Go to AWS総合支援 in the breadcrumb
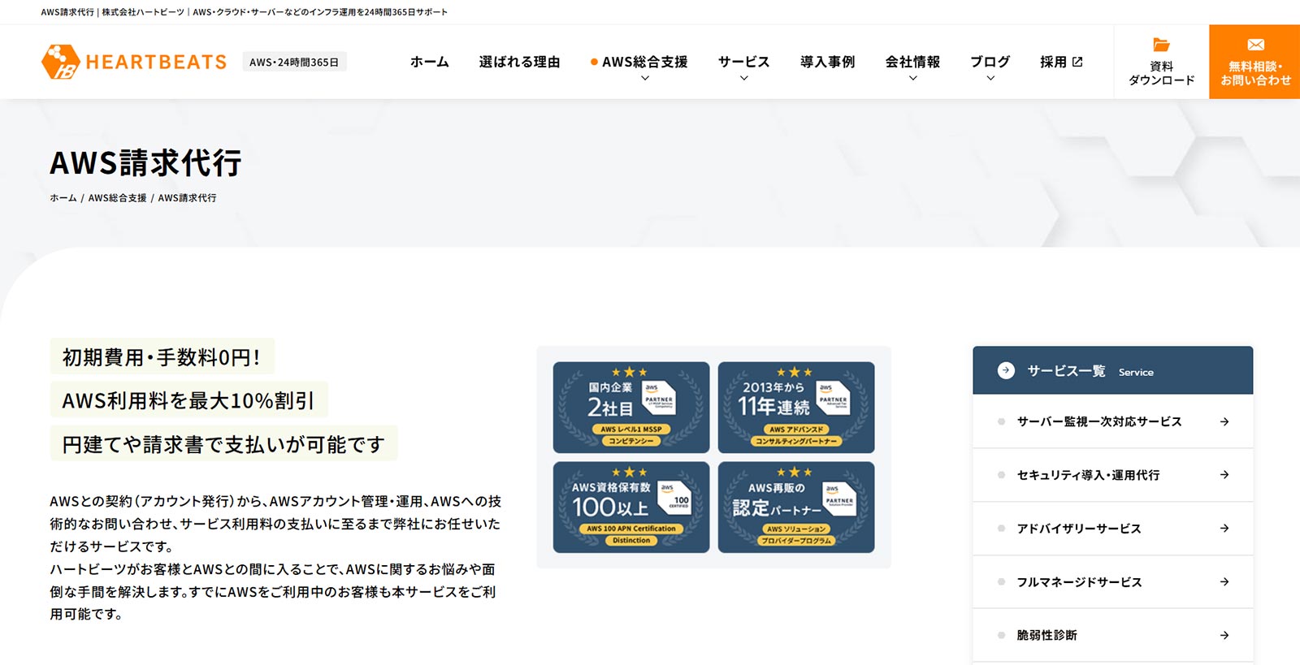 (x=118, y=198)
